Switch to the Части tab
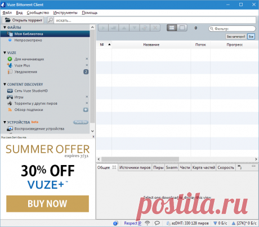 [x=185, y=167]
